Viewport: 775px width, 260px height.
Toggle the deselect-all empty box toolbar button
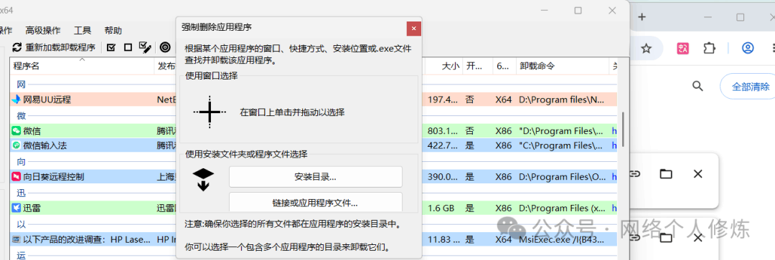click(128, 47)
